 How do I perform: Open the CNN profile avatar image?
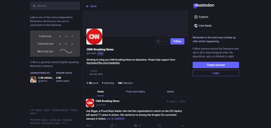(x=94, y=36)
